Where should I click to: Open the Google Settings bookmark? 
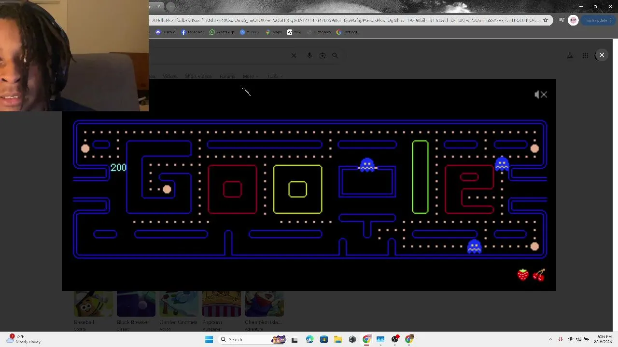point(347,32)
